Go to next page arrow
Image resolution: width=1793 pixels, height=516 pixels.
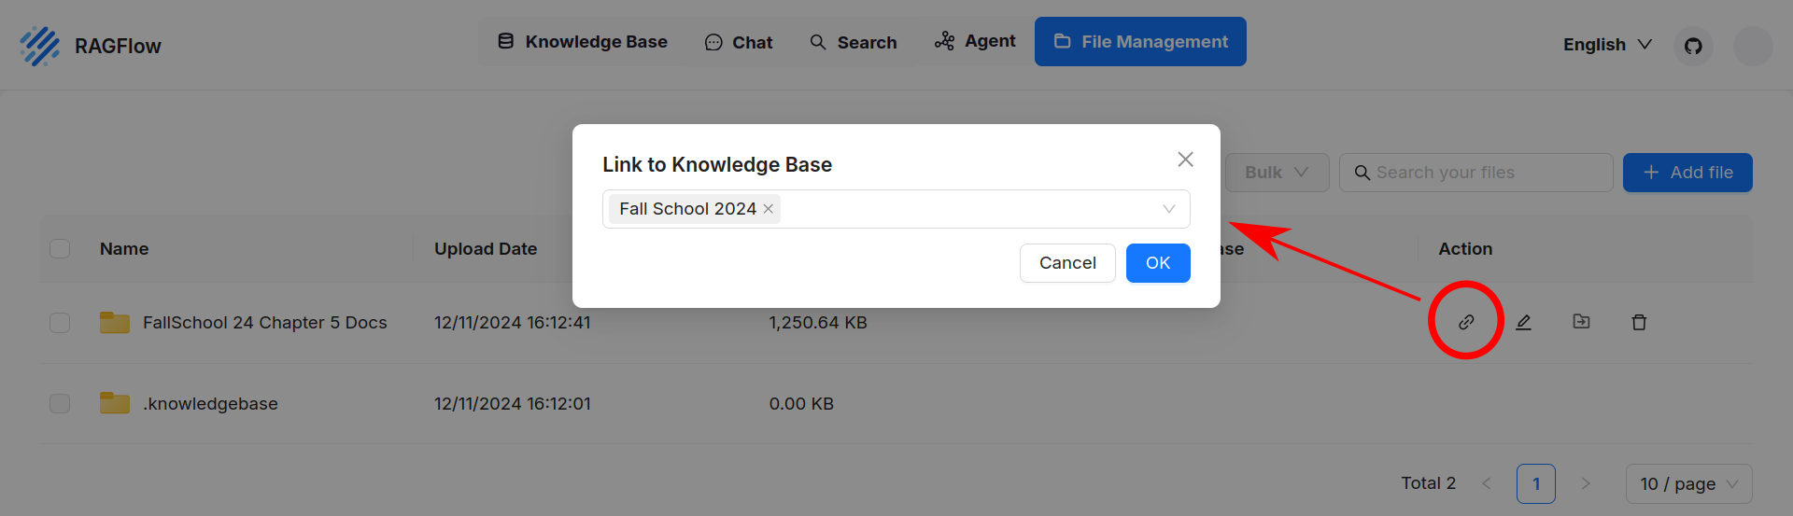(x=1585, y=483)
